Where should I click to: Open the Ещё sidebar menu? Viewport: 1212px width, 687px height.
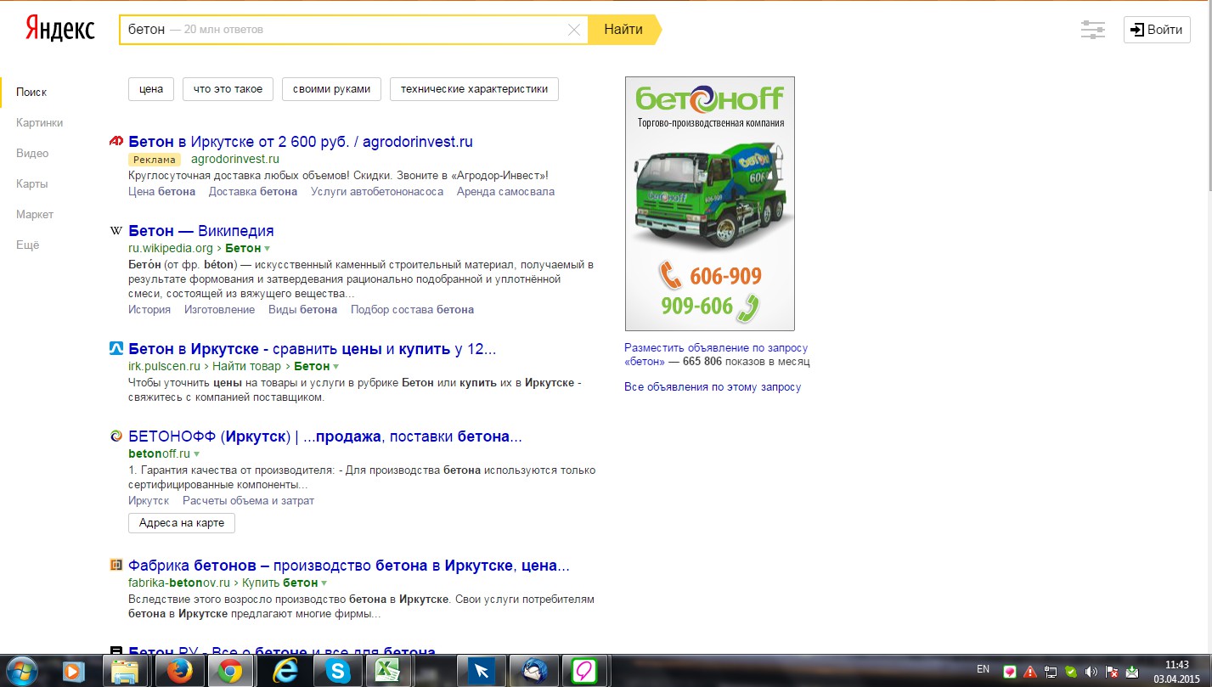click(27, 245)
